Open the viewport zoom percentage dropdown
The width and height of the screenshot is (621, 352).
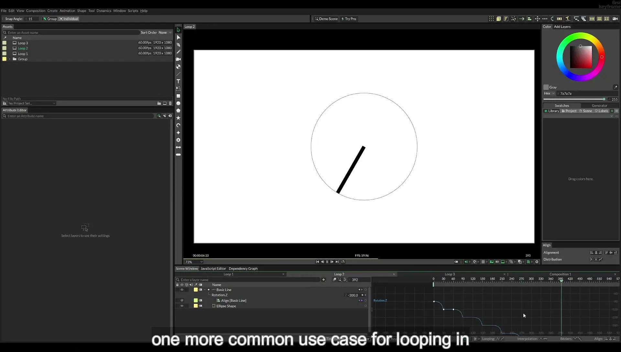pyautogui.click(x=194, y=262)
